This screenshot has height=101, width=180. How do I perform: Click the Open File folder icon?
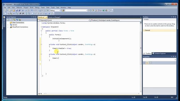(14, 10)
